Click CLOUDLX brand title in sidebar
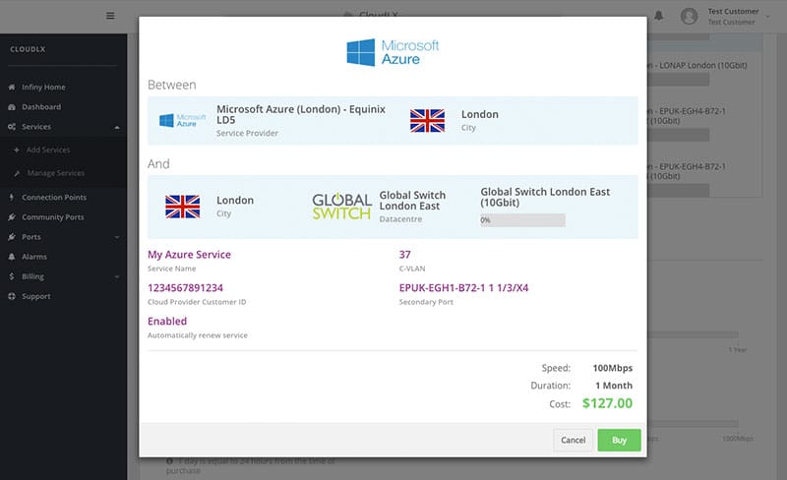The width and height of the screenshot is (787, 480). click(x=28, y=49)
